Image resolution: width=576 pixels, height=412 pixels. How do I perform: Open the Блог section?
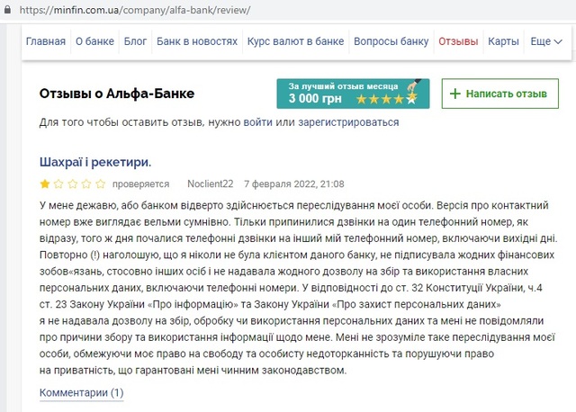tap(135, 41)
